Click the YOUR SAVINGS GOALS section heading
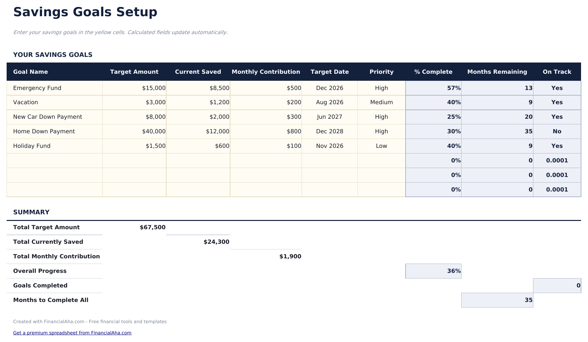 [53, 55]
